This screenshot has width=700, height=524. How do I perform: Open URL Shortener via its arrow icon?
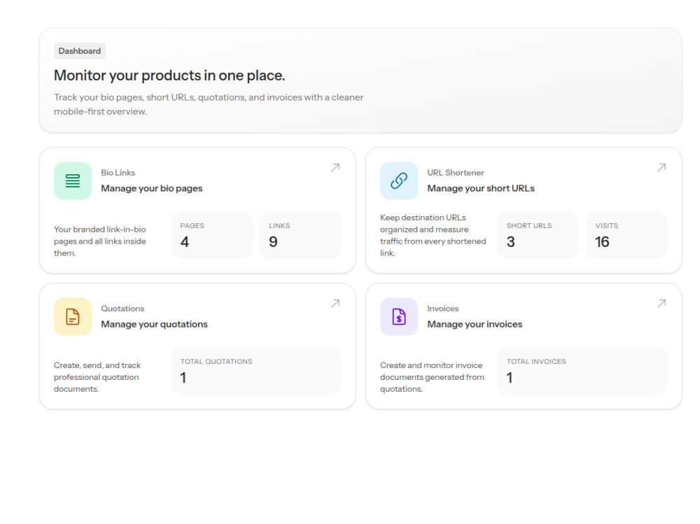pyautogui.click(x=661, y=168)
